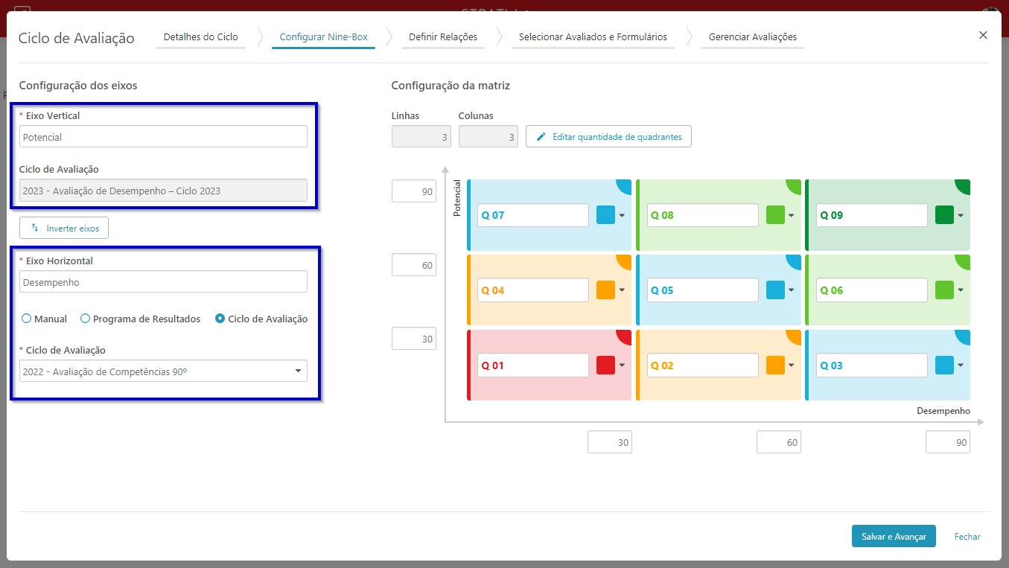Click the Fechar link
Screen dimensions: 1009x568
(x=967, y=536)
